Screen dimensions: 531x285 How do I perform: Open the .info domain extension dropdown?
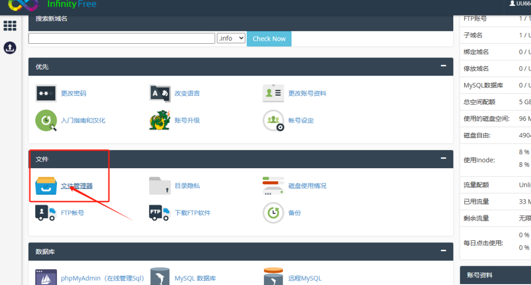(231, 38)
